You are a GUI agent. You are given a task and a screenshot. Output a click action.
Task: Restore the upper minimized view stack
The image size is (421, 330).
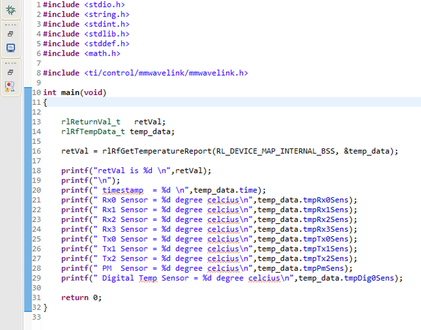pyautogui.click(x=10, y=34)
